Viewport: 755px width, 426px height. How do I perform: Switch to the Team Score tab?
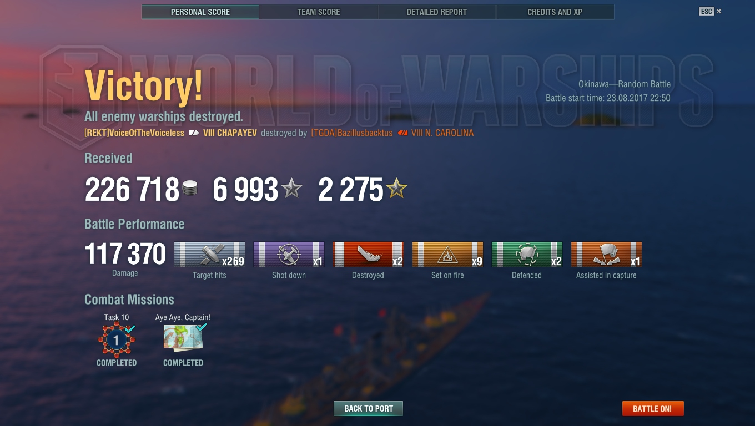pyautogui.click(x=319, y=12)
